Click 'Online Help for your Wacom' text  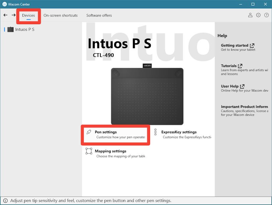click(x=245, y=90)
